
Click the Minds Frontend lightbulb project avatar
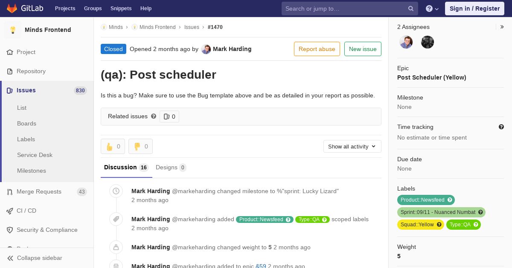tap(13, 30)
